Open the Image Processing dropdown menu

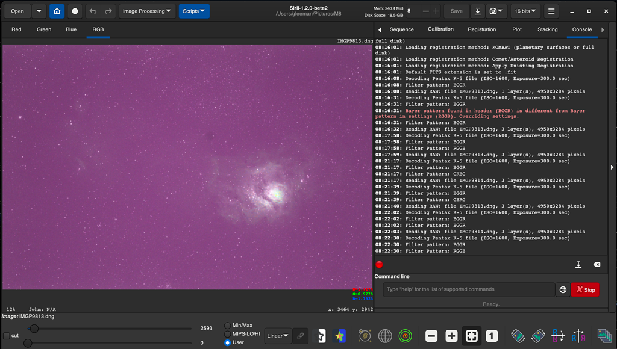coord(148,11)
